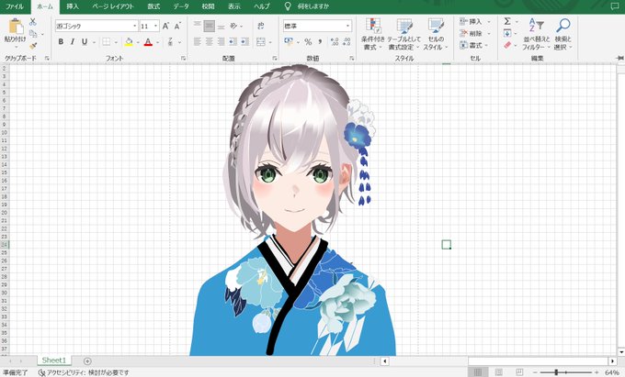Click the Tell me search box
This screenshot has width=625, height=377.
click(x=307, y=6)
